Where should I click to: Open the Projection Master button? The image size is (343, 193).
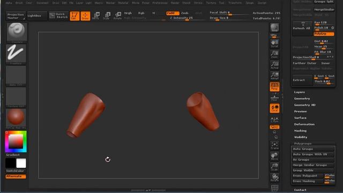tap(16, 16)
